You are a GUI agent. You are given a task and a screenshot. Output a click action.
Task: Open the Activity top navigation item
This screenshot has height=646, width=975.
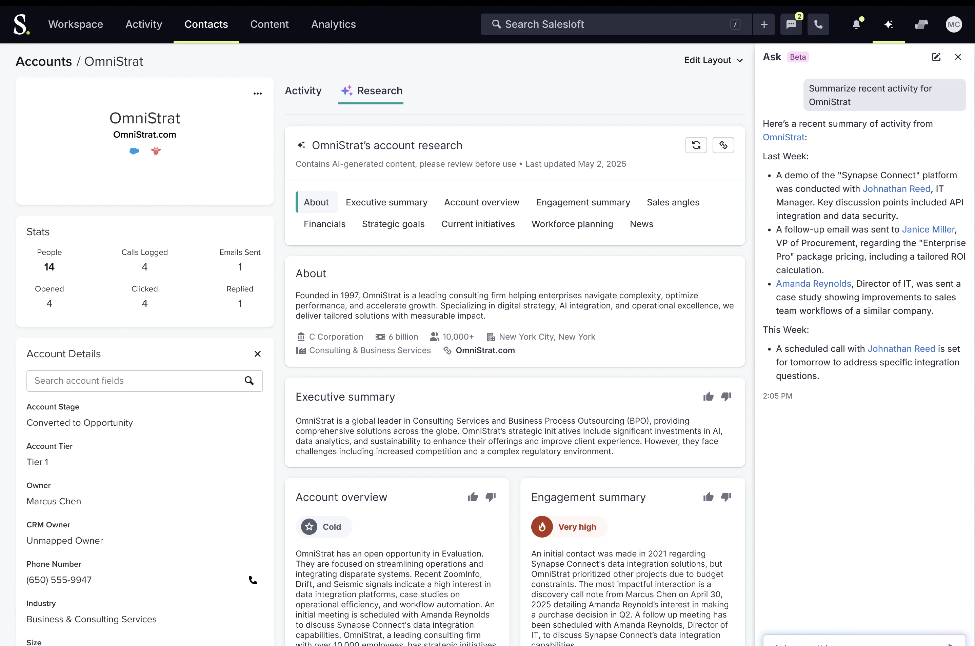coord(144,24)
